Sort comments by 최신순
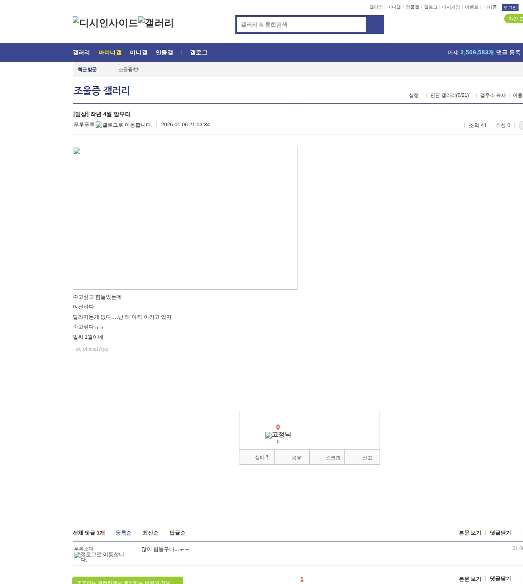 point(150,533)
